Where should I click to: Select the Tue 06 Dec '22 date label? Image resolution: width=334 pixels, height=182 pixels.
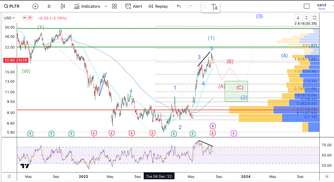[x=159, y=176]
